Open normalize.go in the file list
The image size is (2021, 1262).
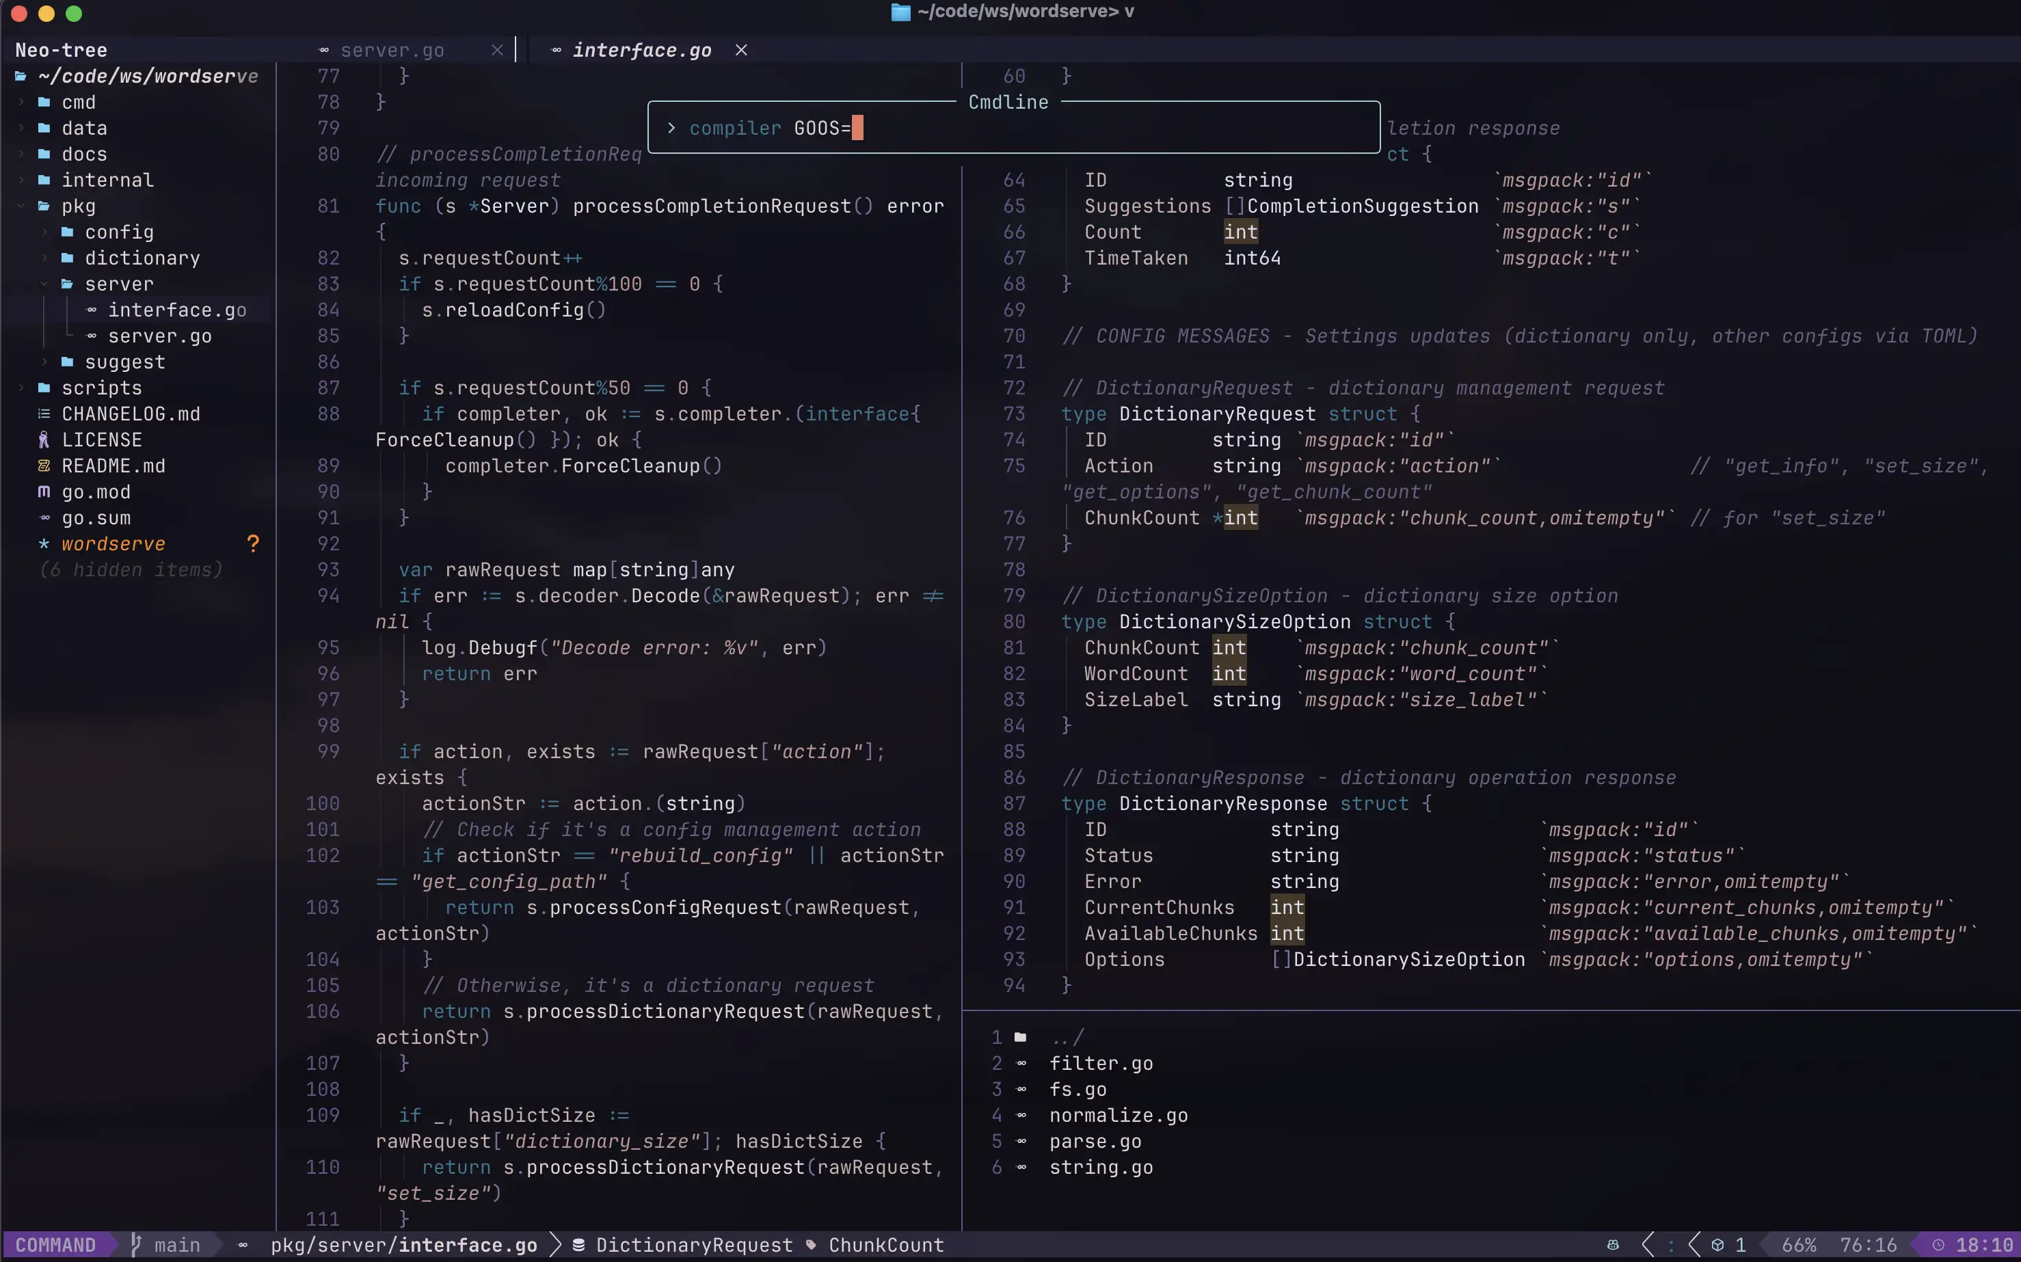1118,1115
